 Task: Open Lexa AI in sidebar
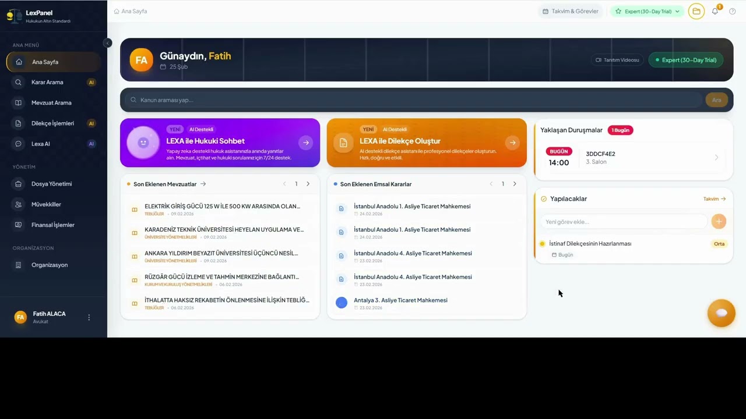click(x=54, y=144)
